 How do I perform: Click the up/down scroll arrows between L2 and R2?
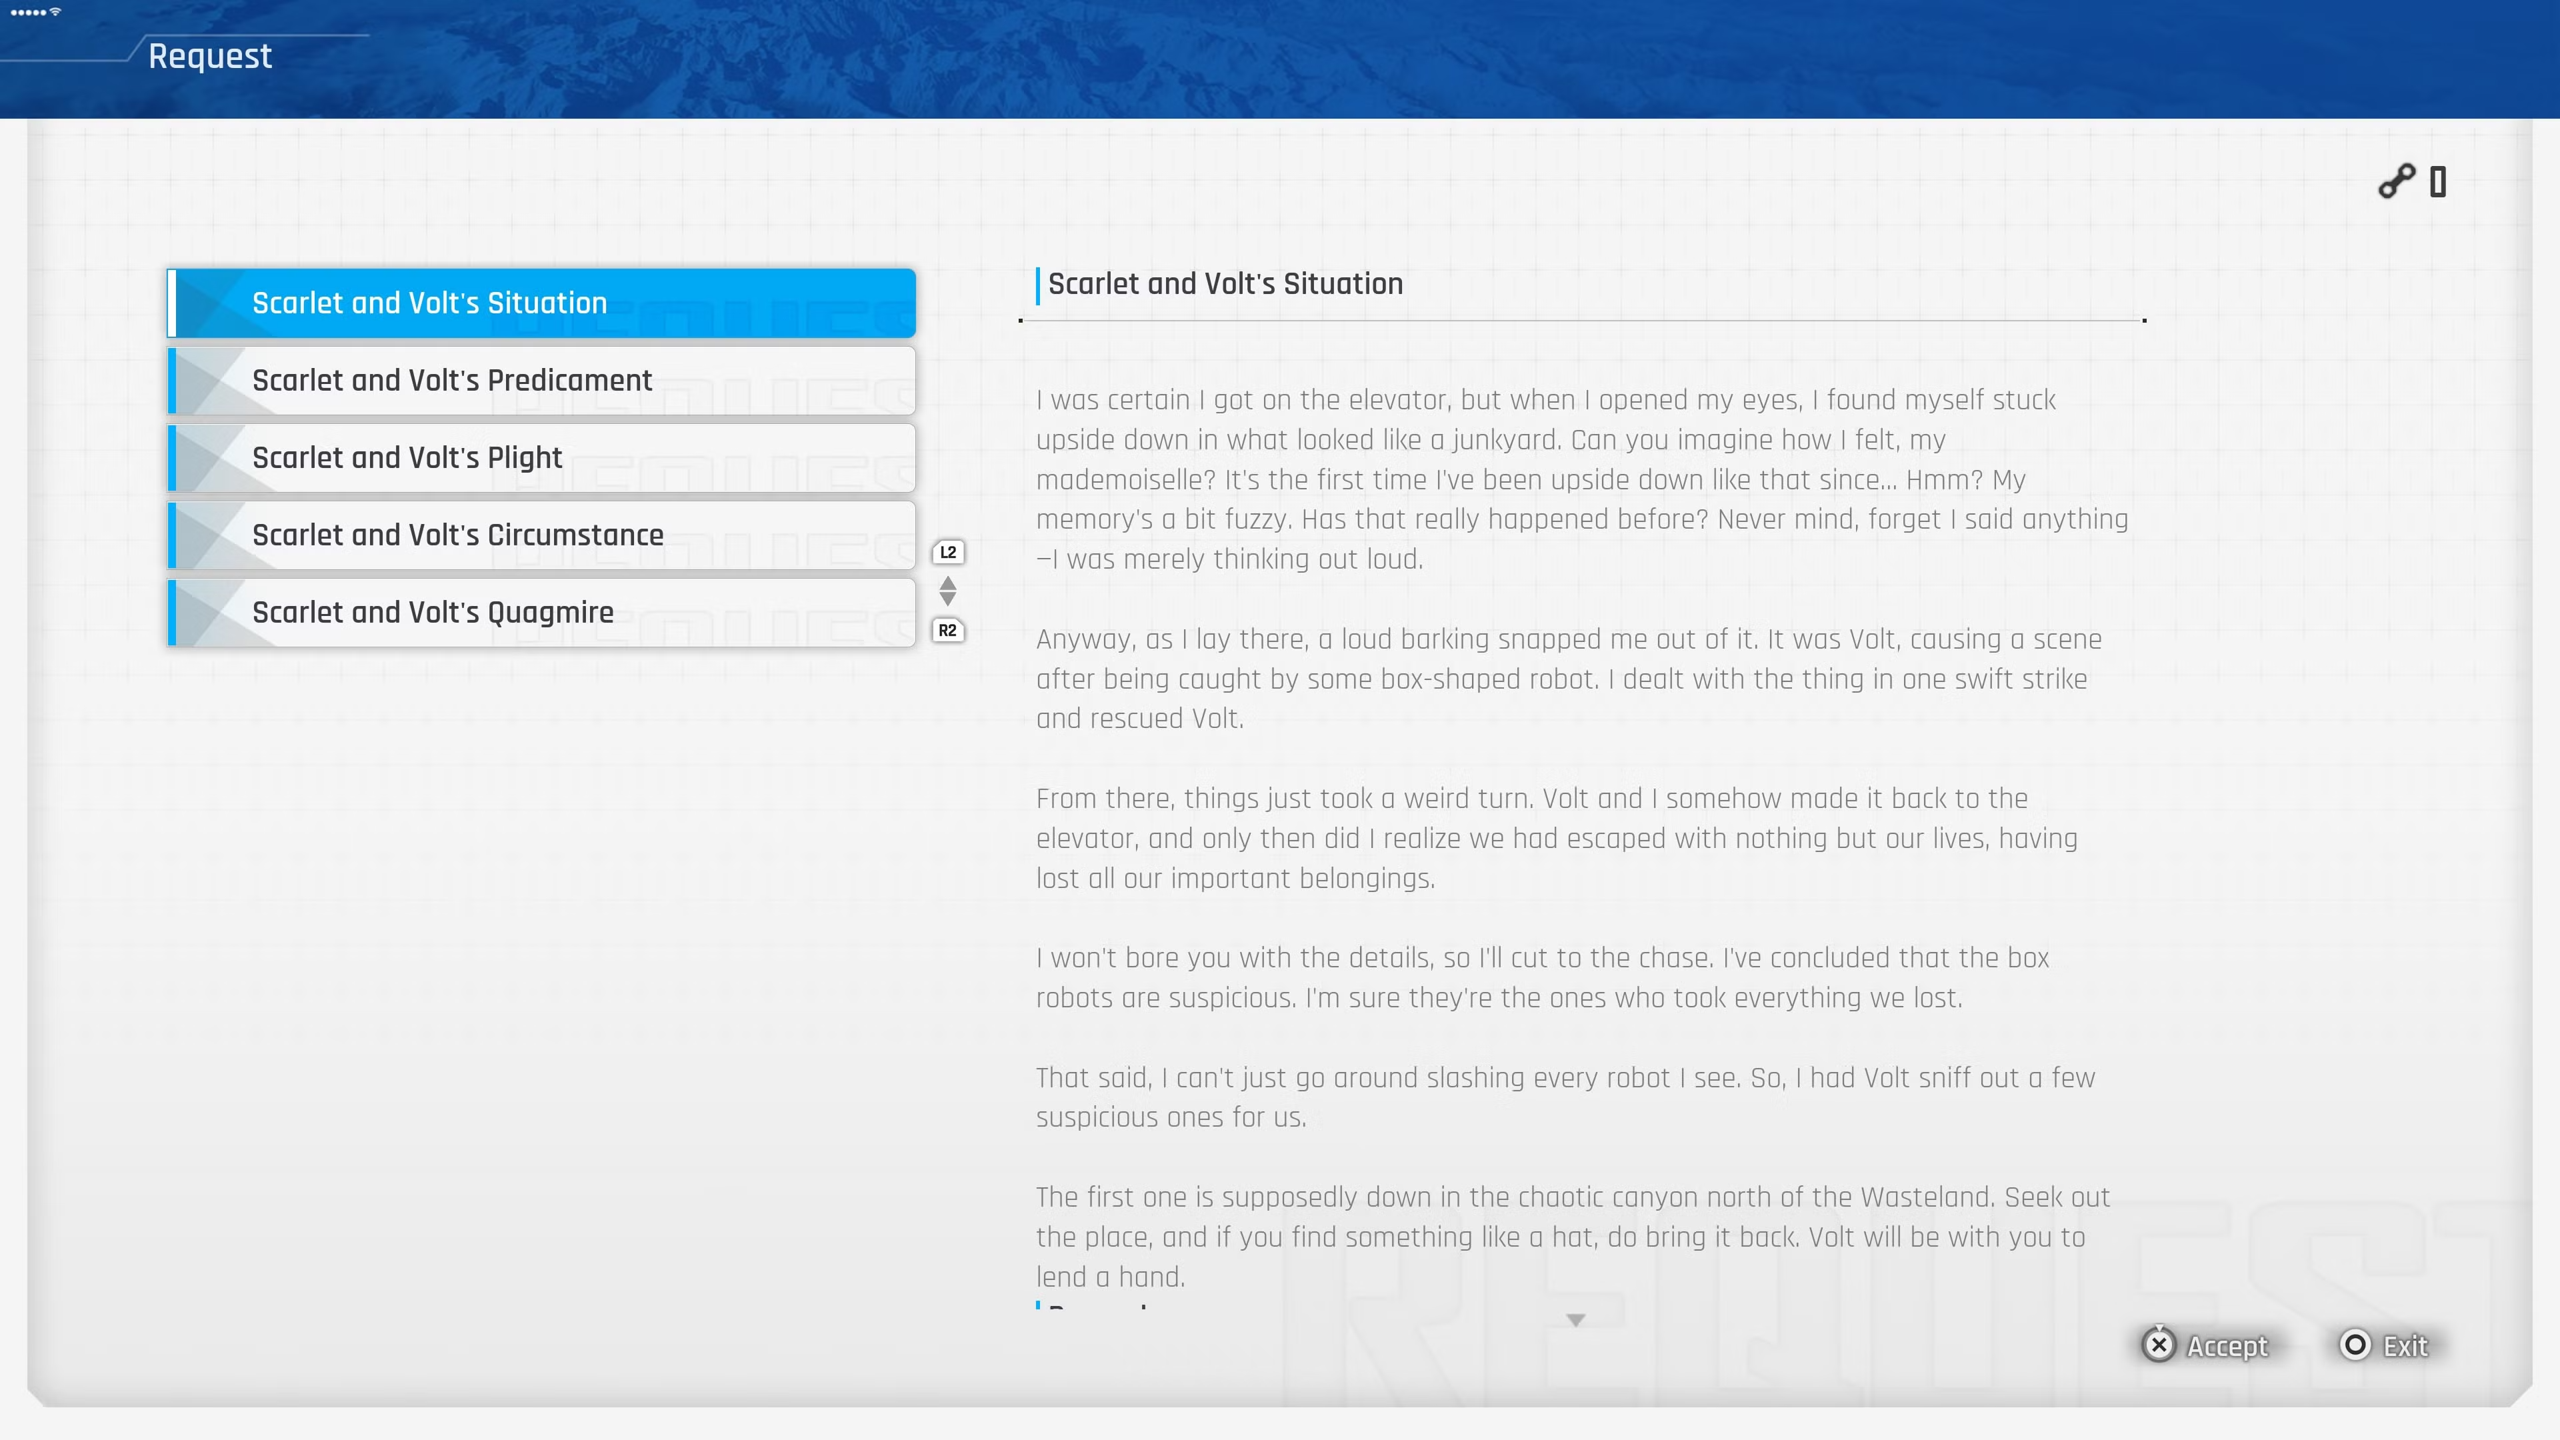(948, 591)
